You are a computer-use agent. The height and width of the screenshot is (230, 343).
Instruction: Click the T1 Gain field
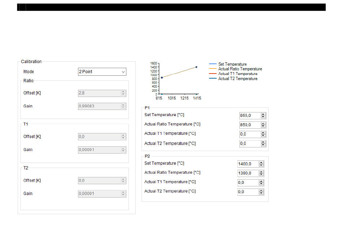click(102, 150)
